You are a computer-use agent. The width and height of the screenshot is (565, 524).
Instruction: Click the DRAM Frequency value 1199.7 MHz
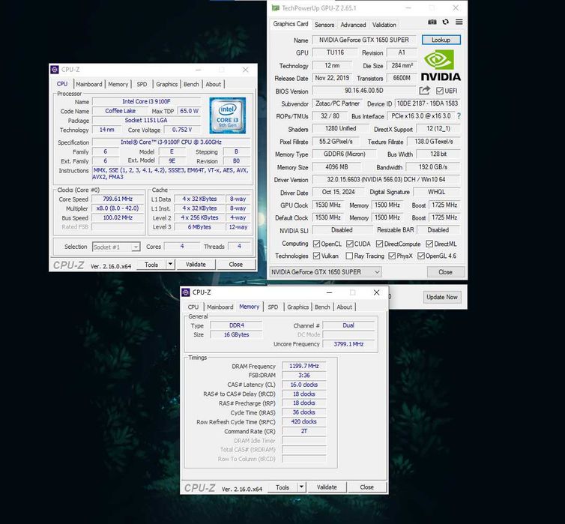click(304, 366)
